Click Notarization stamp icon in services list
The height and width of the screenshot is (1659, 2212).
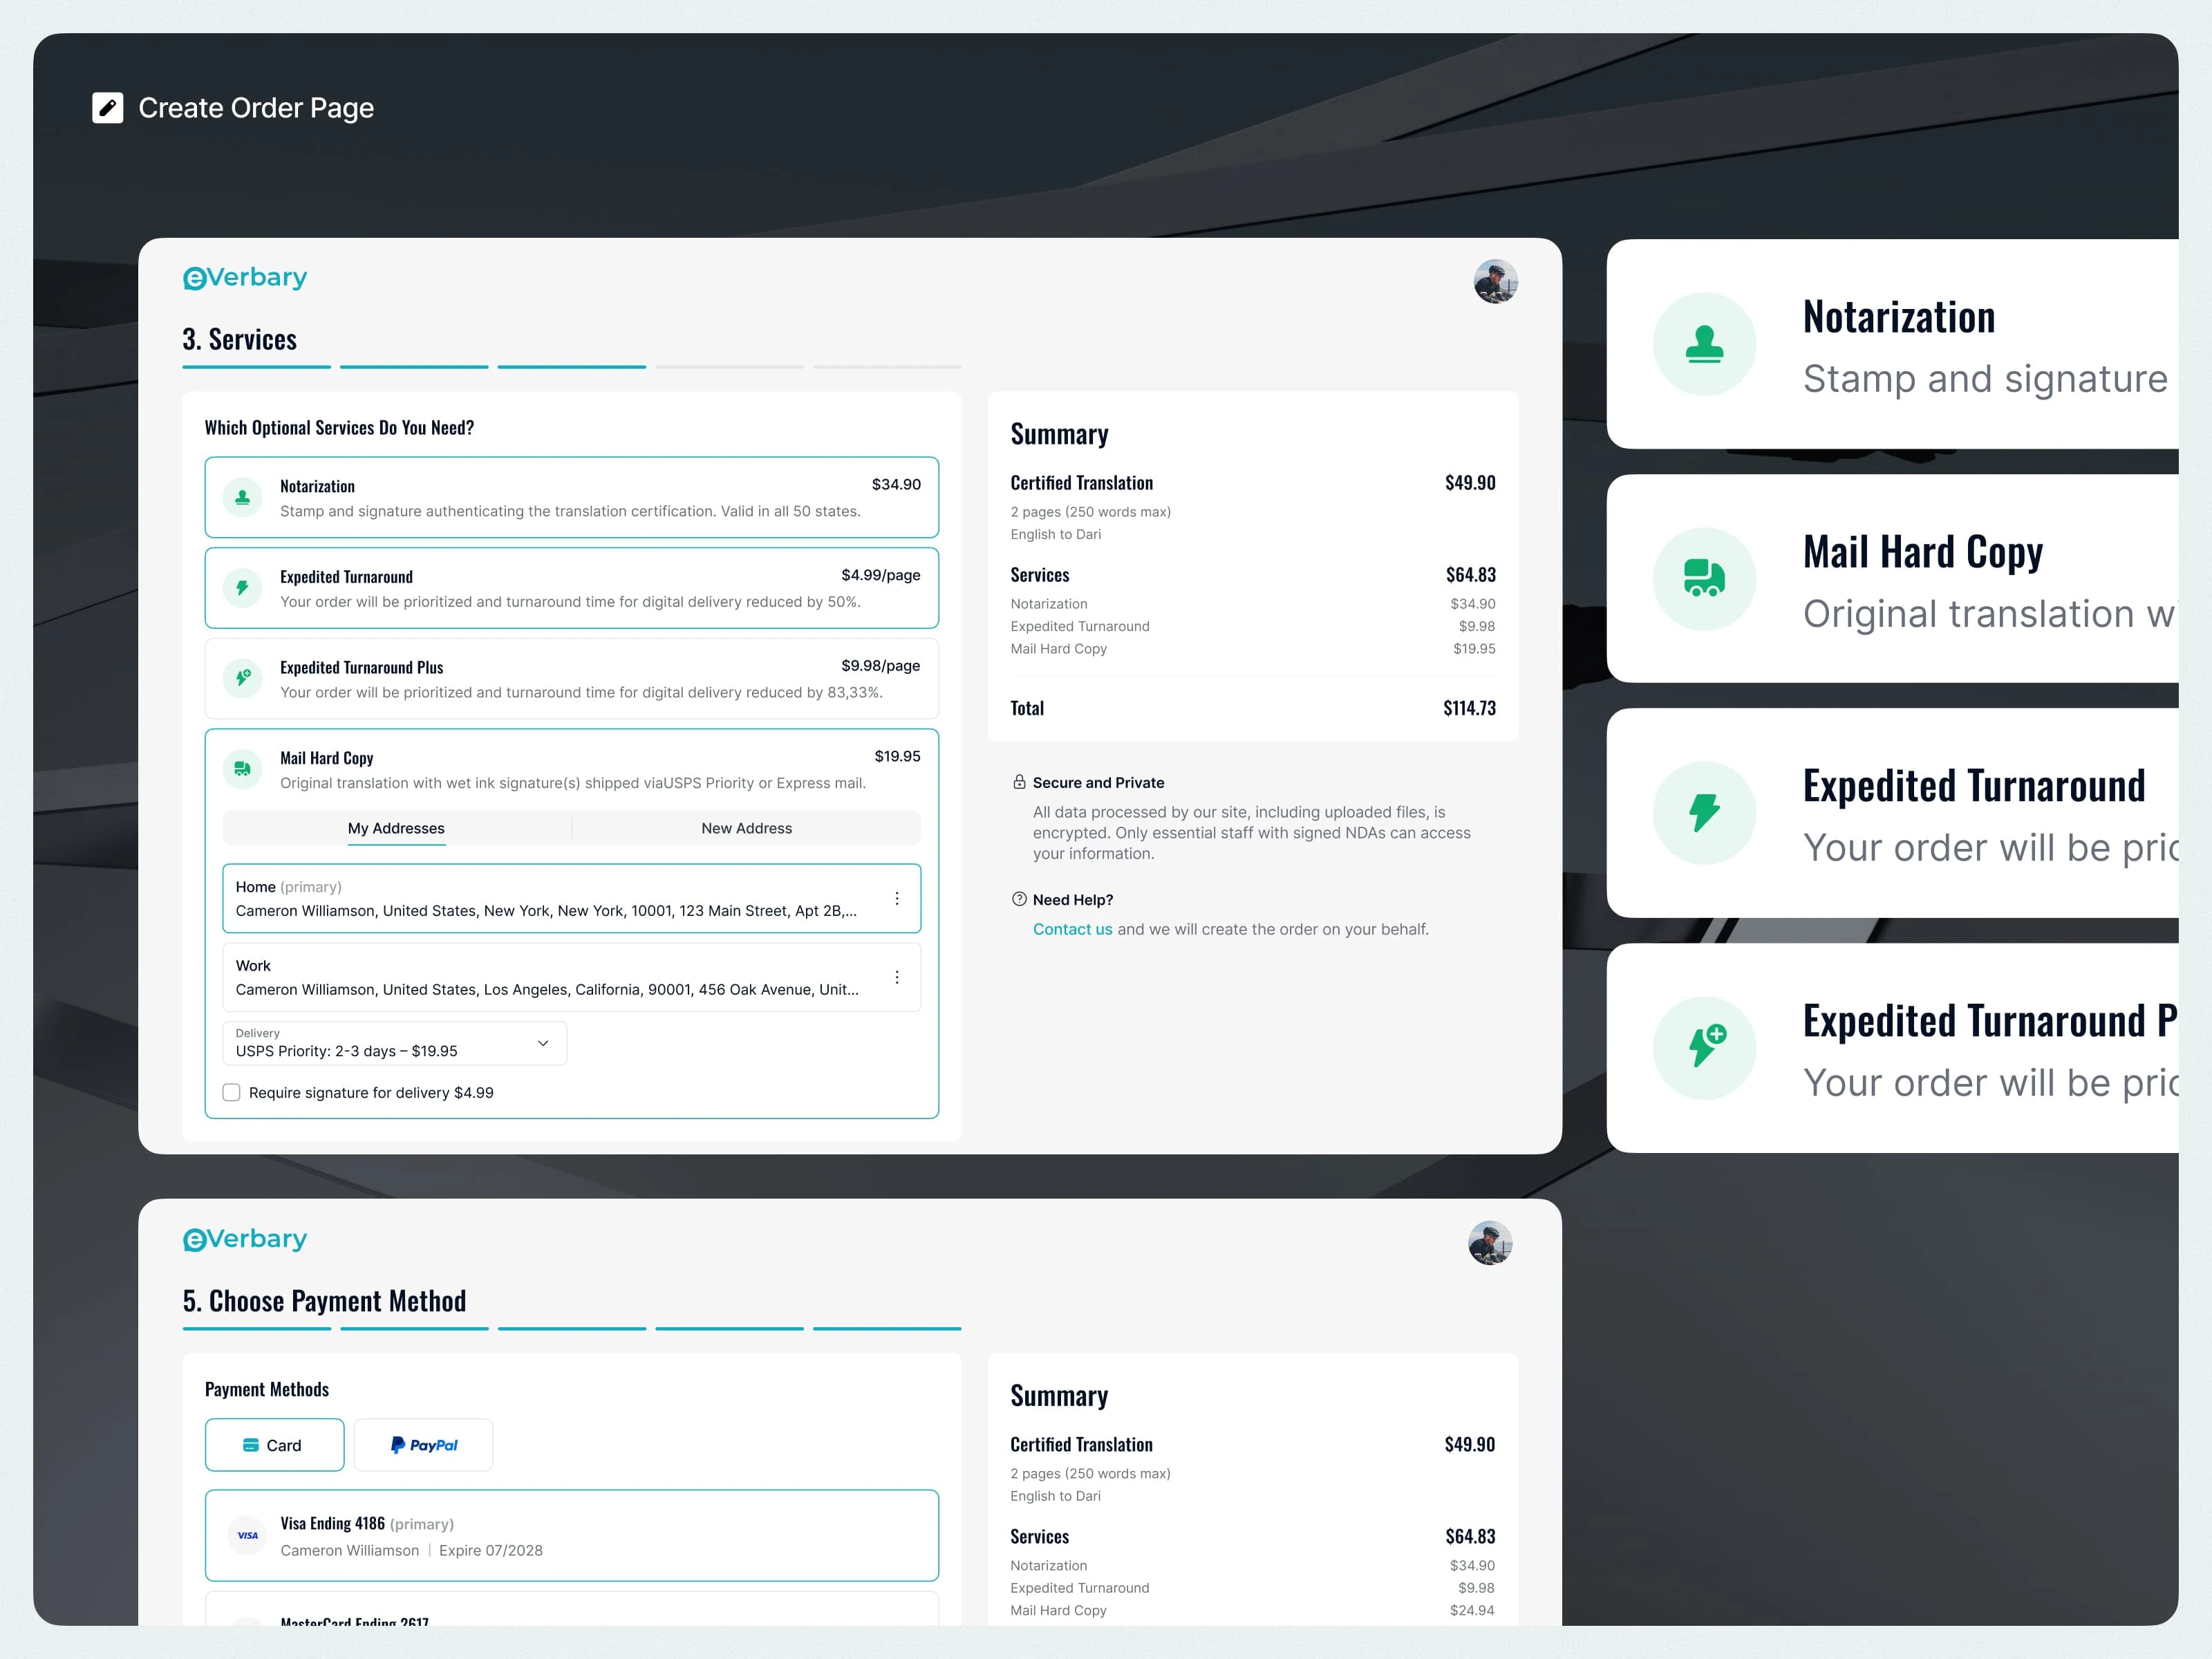[242, 497]
